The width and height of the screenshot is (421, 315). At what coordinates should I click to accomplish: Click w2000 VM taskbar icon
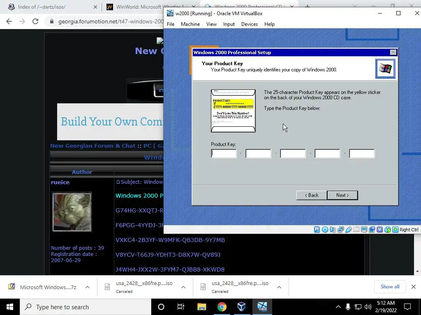click(262, 307)
